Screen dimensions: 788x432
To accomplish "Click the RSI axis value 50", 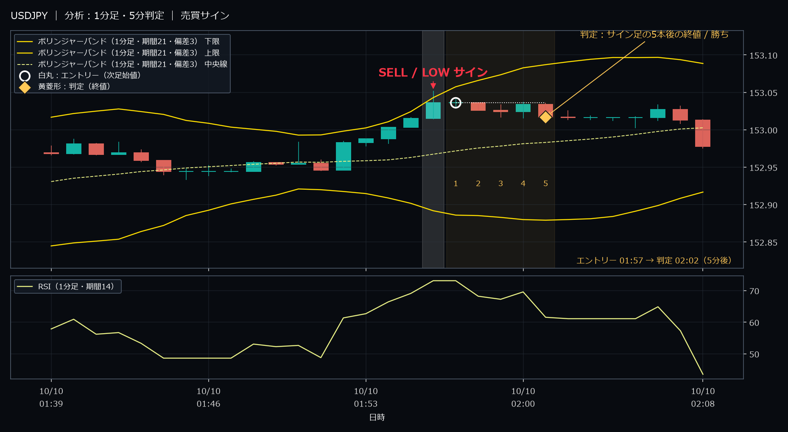I will tap(754, 354).
